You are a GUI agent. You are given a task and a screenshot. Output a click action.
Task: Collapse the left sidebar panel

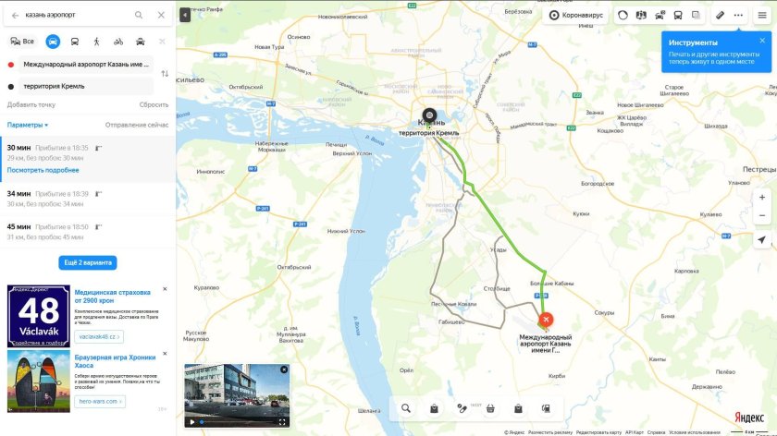point(185,15)
